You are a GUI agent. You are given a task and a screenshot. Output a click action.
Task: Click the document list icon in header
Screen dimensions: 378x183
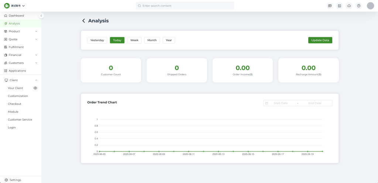tap(339, 6)
